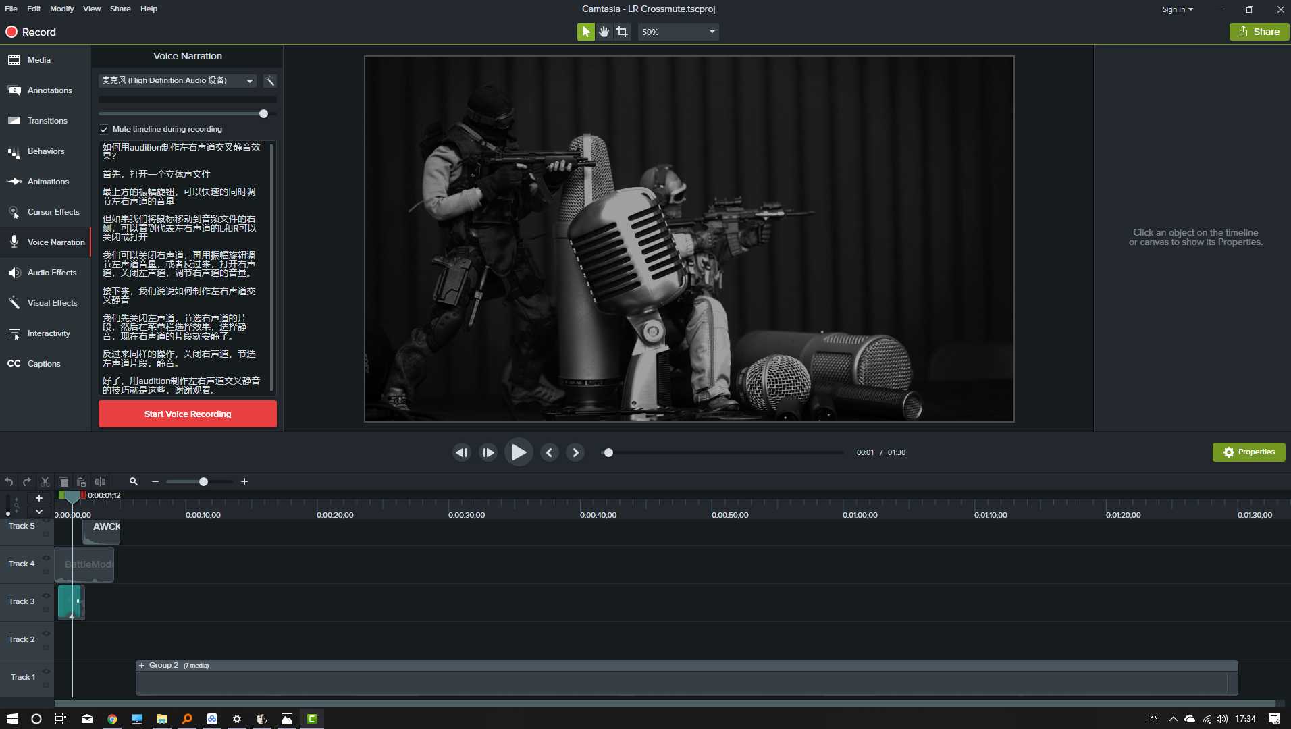
Task: Click the Split clip icon in timeline toolbar
Action: point(100,481)
